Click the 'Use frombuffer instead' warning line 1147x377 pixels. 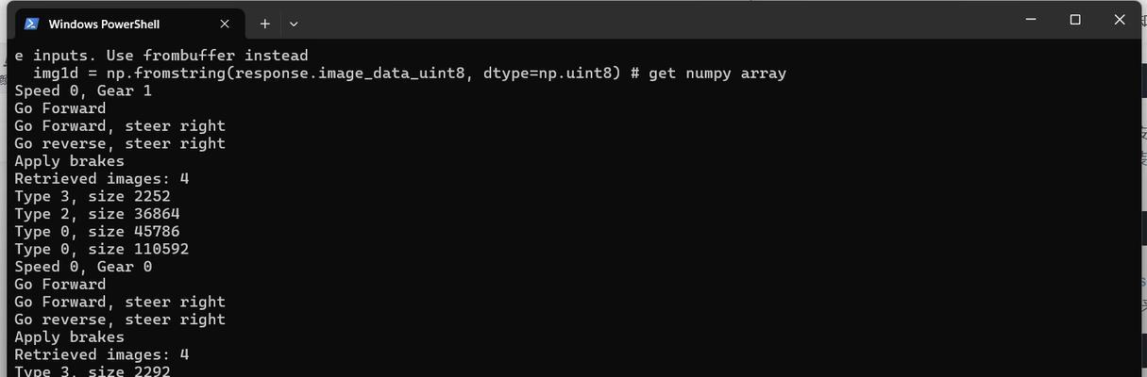[x=161, y=56]
